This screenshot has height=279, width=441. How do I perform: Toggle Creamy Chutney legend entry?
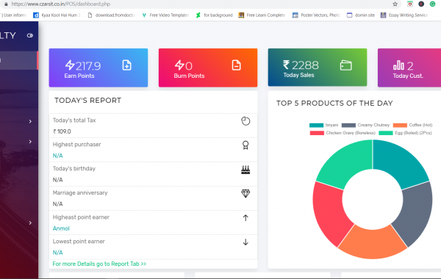point(365,125)
